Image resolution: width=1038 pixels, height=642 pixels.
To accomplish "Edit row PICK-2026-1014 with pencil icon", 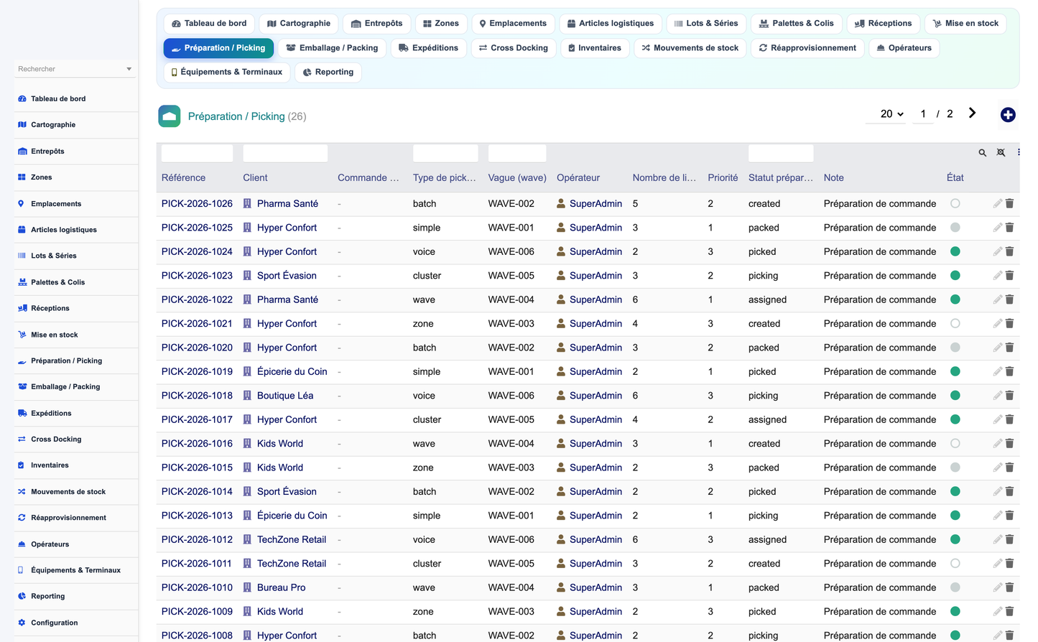I will pos(997,492).
